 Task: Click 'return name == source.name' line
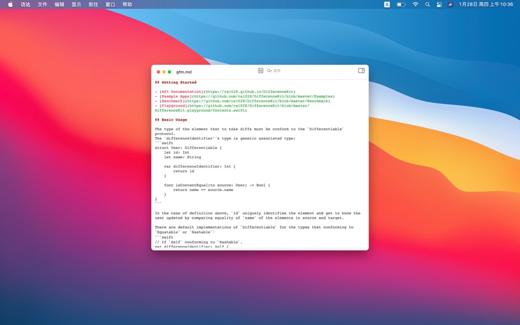(x=203, y=190)
